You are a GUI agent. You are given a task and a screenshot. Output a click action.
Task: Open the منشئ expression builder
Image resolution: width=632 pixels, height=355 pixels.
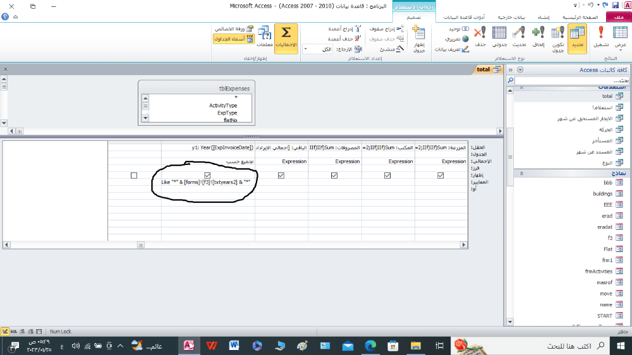coord(391,49)
